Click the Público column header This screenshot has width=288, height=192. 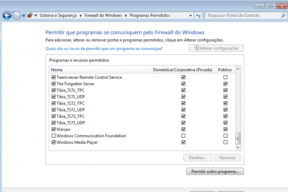pos(225,70)
